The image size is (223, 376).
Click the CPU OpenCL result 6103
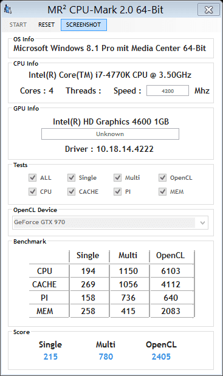171,271
